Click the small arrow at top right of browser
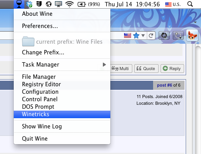The height and width of the screenshot is (154, 201). tap(195, 22)
